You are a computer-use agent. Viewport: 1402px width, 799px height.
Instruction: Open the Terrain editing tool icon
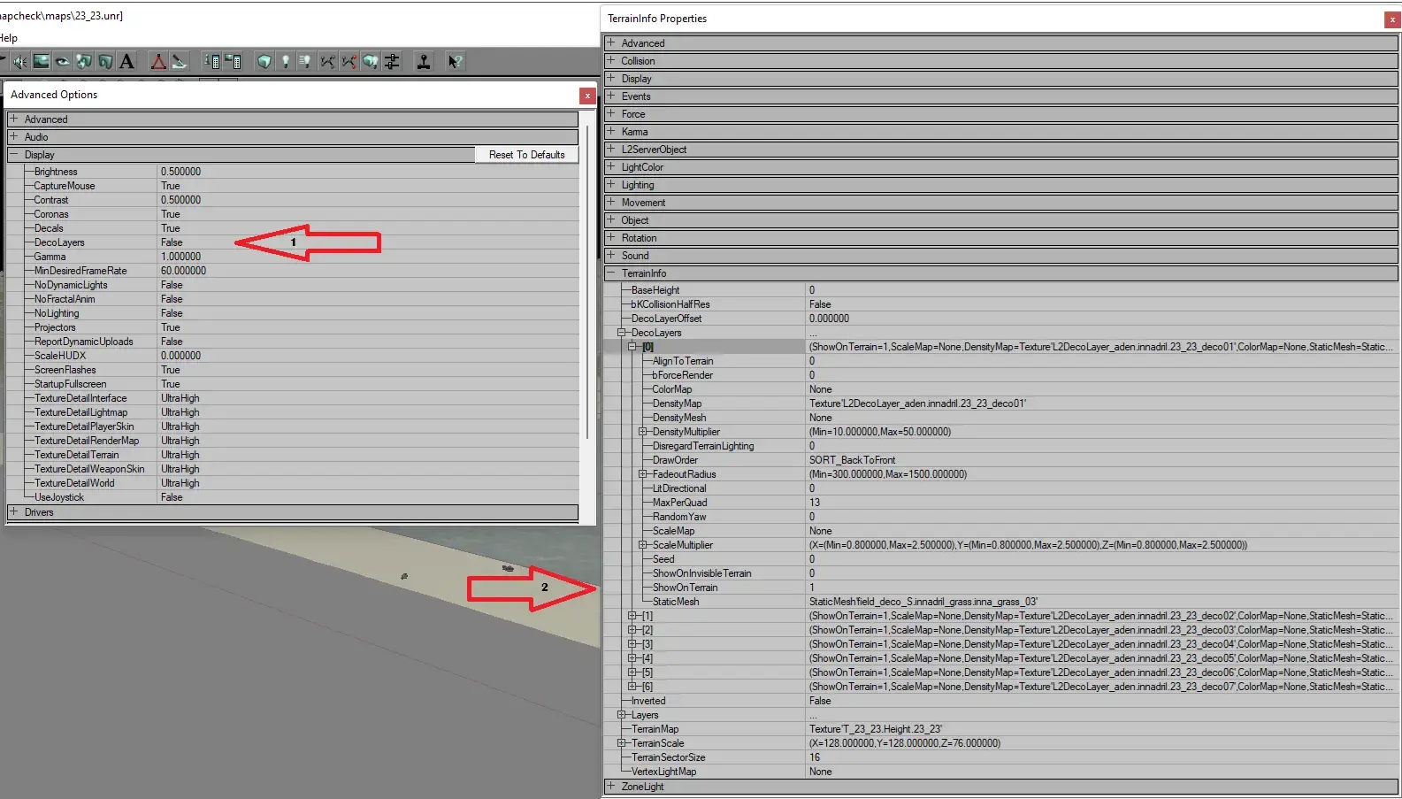tap(180, 61)
